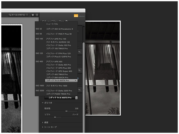
Task: Toggle the light bulb background color icon
Action: [33, 15]
